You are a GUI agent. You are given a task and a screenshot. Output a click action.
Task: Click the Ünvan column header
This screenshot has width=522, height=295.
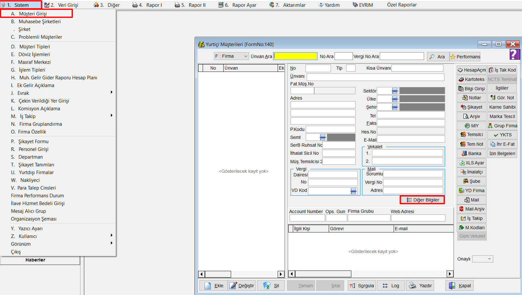(251, 68)
